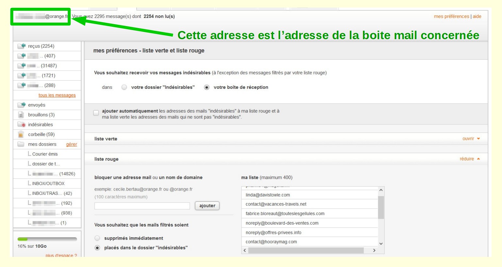Click the indésirables spam folder icon
This screenshot has height=267, width=502.
click(x=22, y=124)
